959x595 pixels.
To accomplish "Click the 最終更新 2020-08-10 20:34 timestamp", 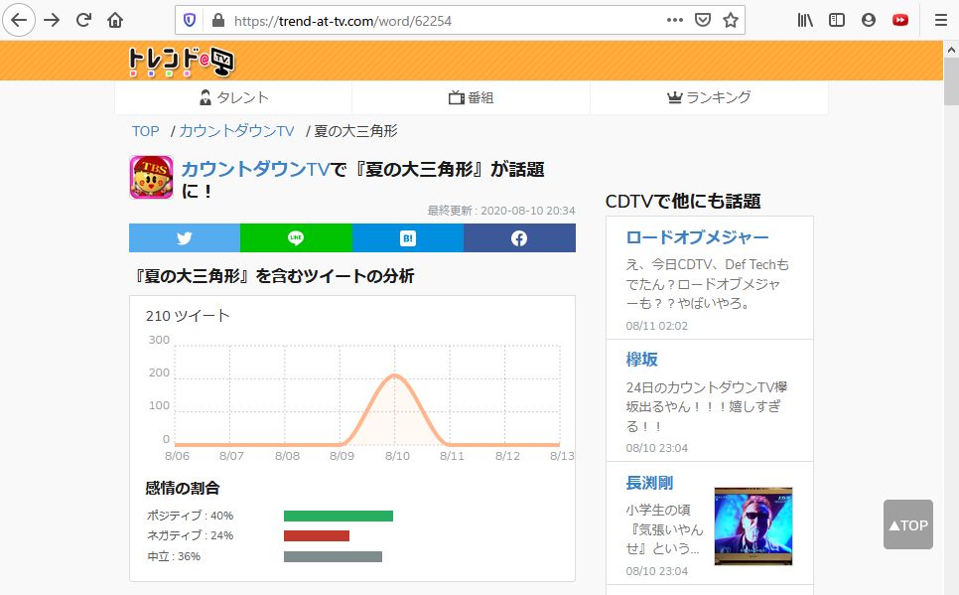I will tap(501, 211).
